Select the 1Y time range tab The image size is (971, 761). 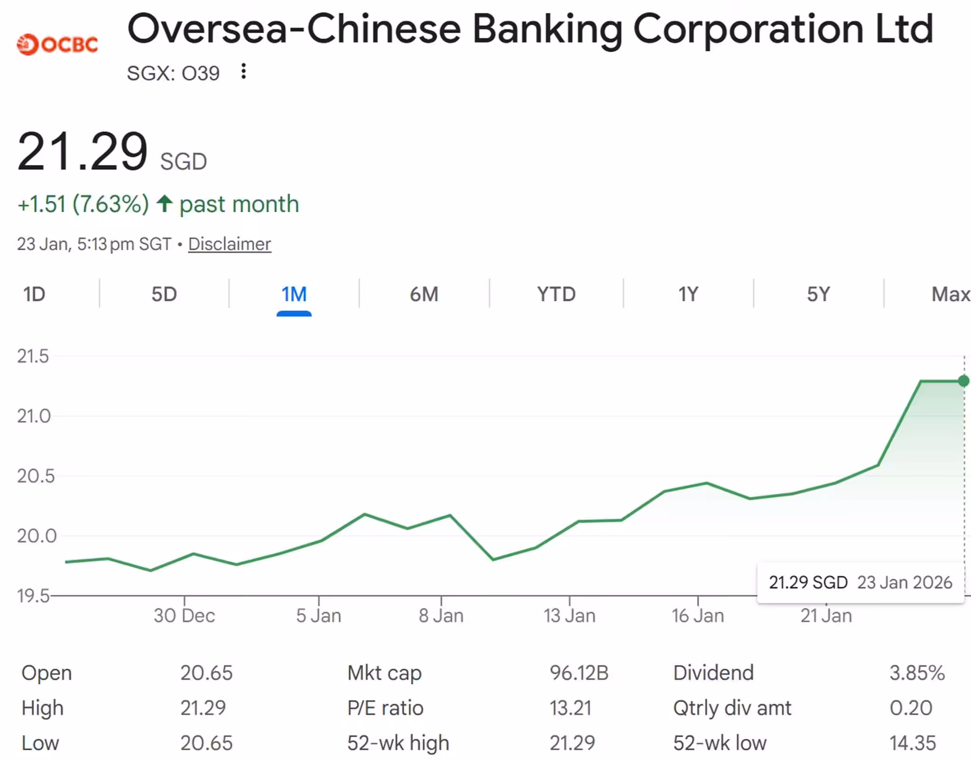(x=688, y=294)
